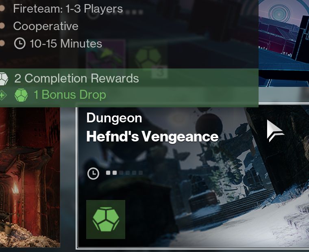Click the green plus diamond icon beside Bonus Drop
Viewport: 309px width, 252px height.
[x=2, y=96]
